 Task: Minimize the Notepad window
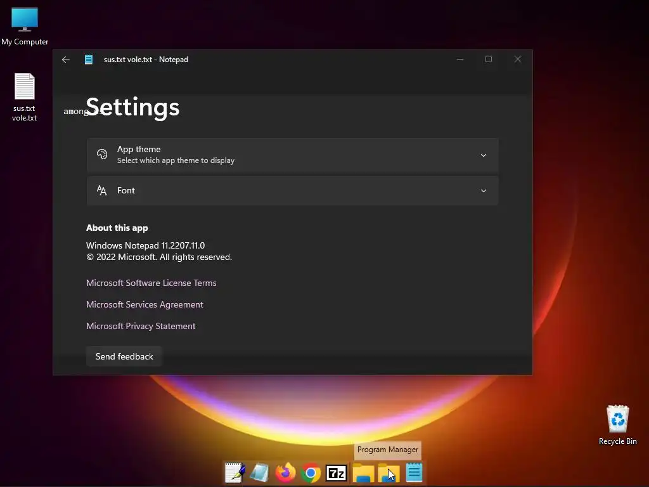tap(460, 59)
